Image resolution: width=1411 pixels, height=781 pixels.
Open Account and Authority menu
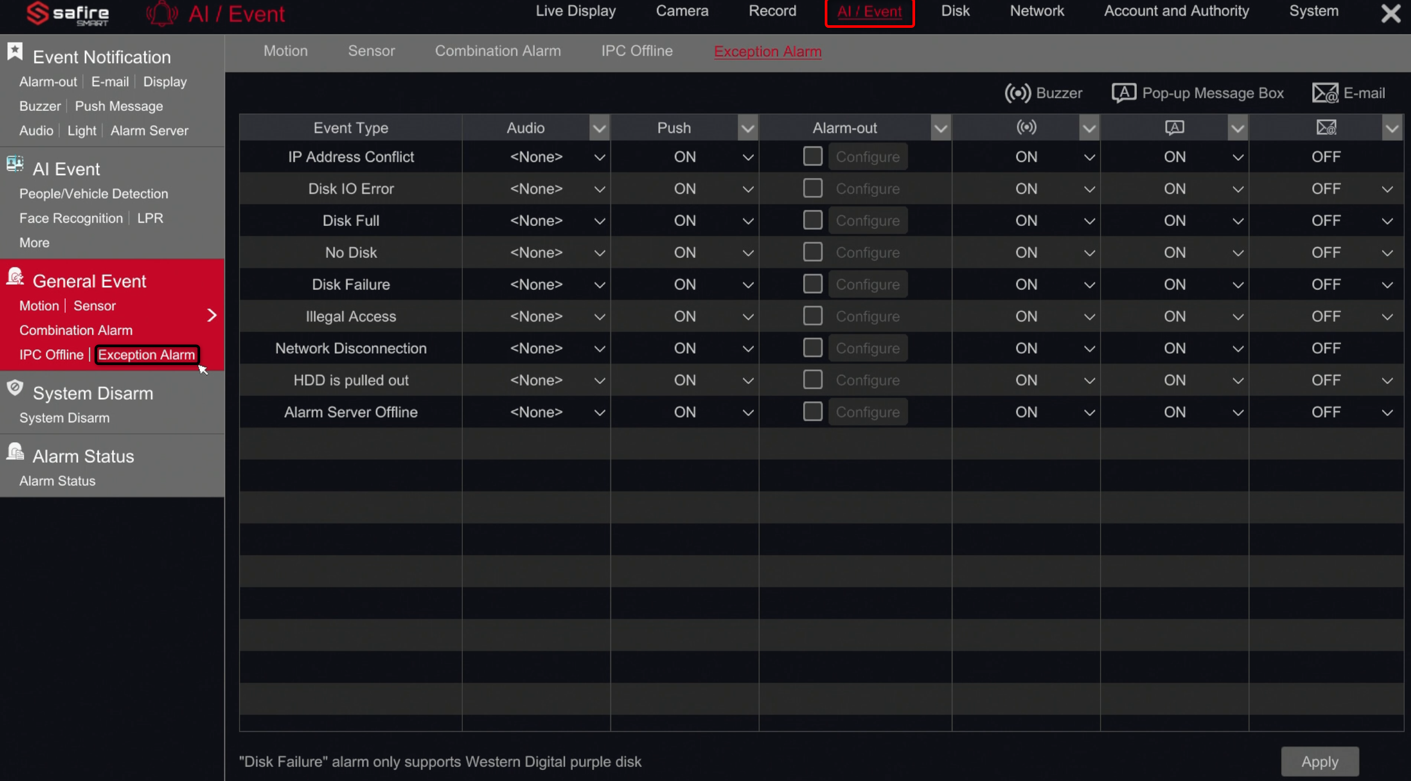click(1177, 11)
